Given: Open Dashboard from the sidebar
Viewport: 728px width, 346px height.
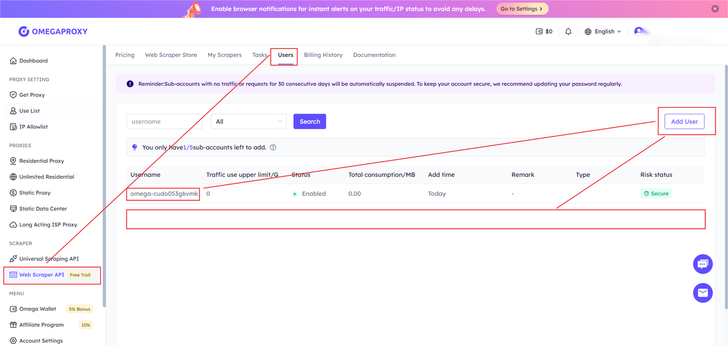Looking at the screenshot, I should [33, 61].
